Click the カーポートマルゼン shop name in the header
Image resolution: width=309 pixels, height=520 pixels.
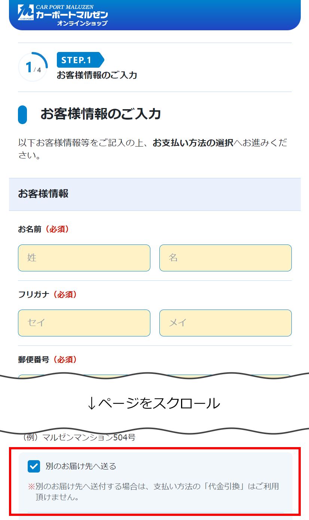[x=72, y=15]
